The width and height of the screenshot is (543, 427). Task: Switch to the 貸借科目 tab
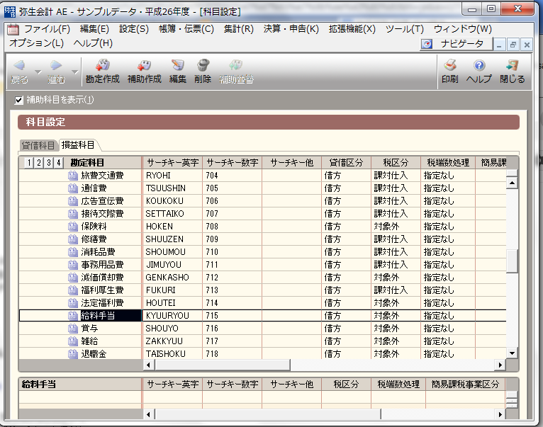coord(38,145)
